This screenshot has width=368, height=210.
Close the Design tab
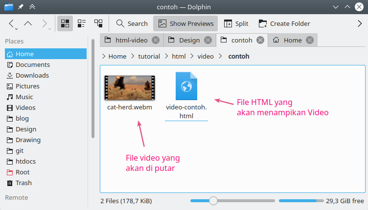coord(207,40)
